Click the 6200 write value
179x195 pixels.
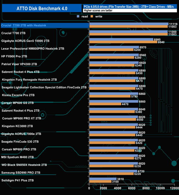[137, 50]
